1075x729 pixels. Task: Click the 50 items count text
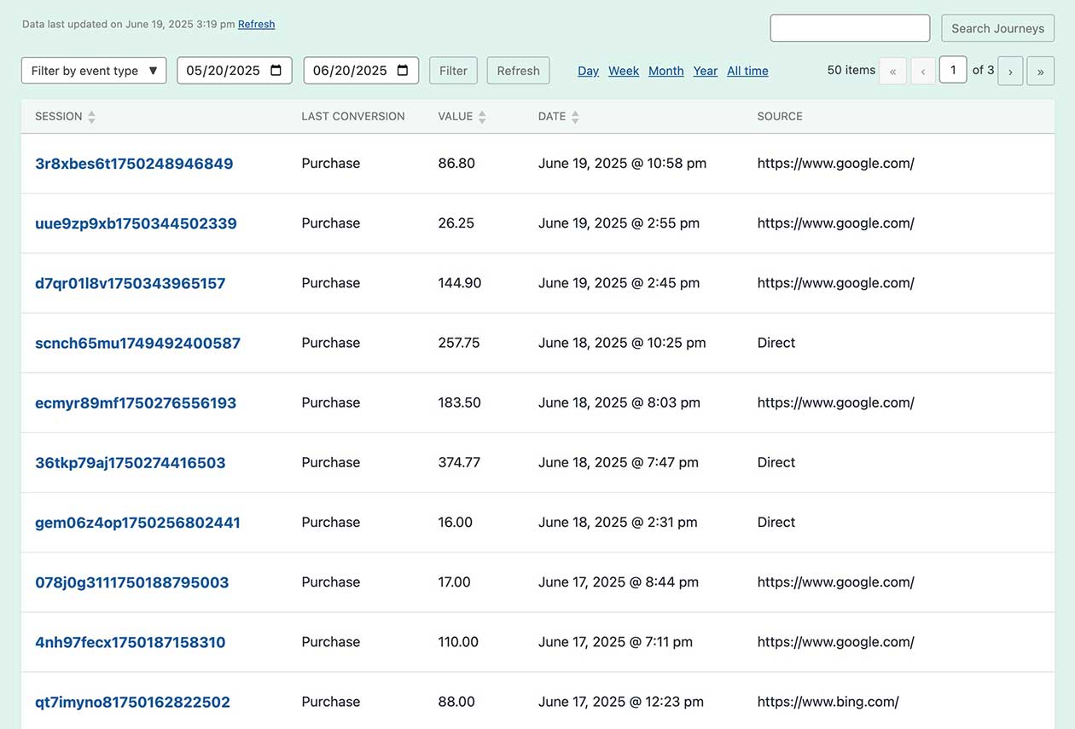coord(851,70)
